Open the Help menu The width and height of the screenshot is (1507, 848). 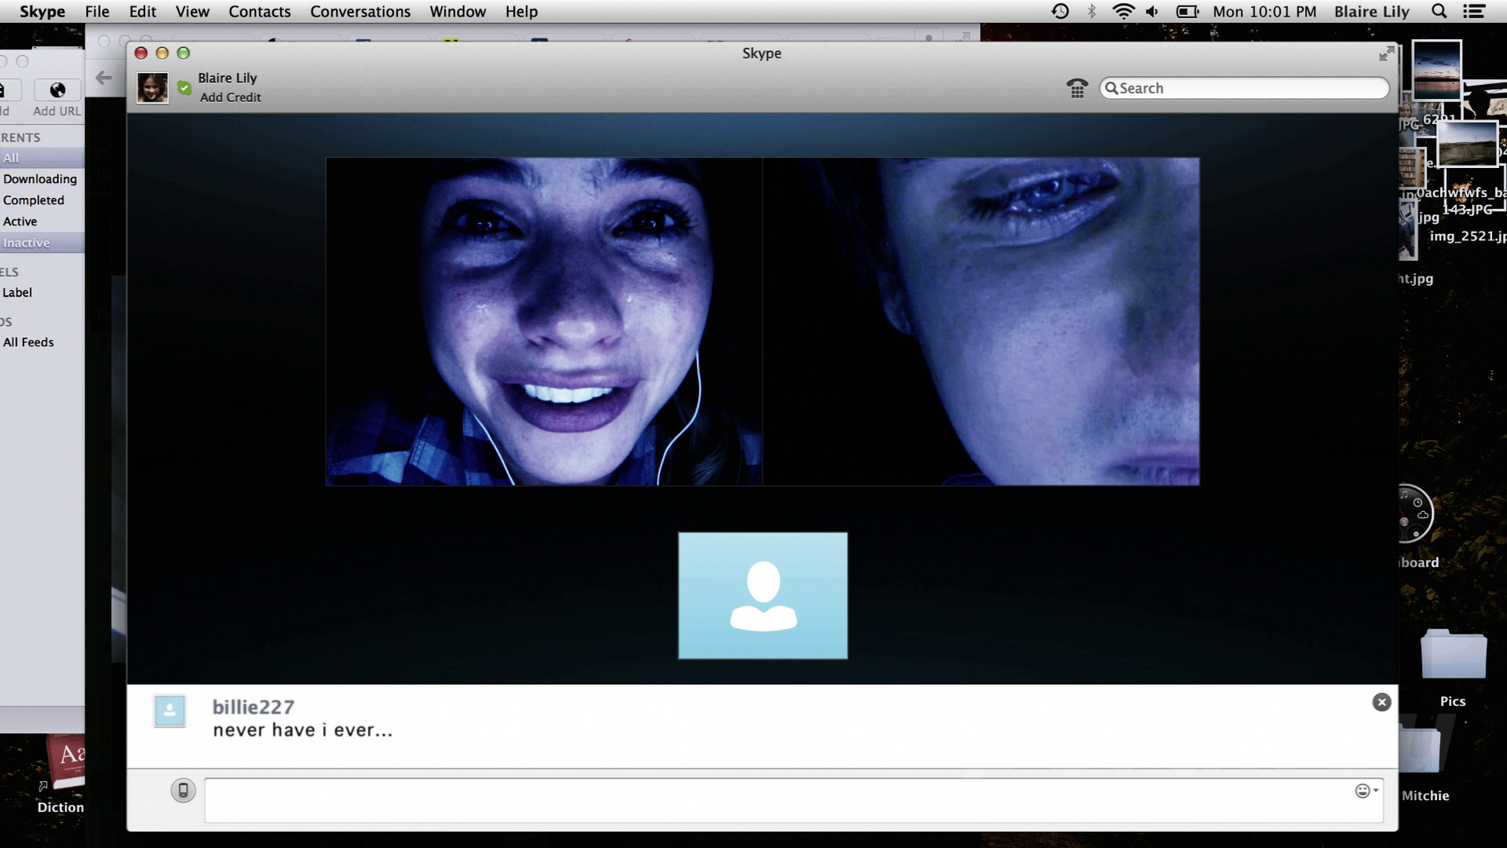(521, 12)
